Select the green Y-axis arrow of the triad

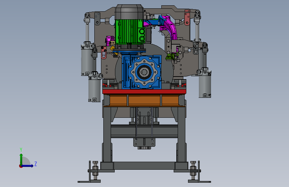pyautogui.click(x=21, y=159)
